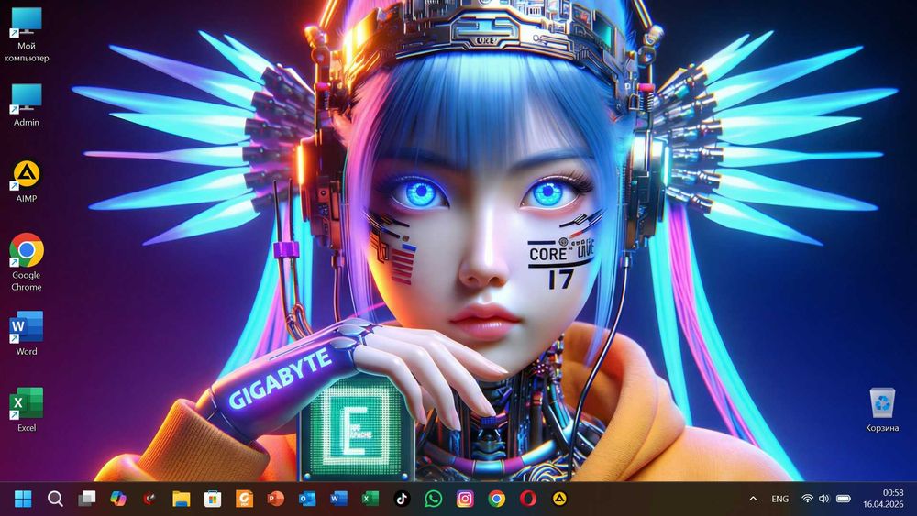Click the speaker volume icon in tray
Screen dimensions: 917x516
824,499
